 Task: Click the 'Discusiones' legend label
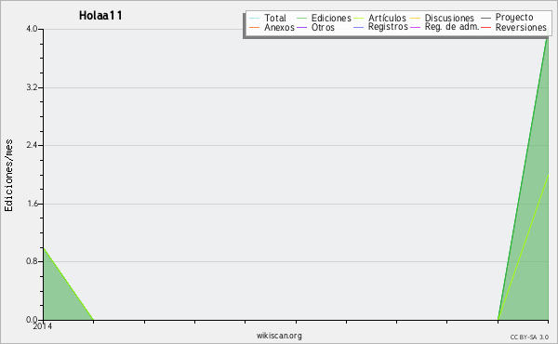click(x=449, y=18)
